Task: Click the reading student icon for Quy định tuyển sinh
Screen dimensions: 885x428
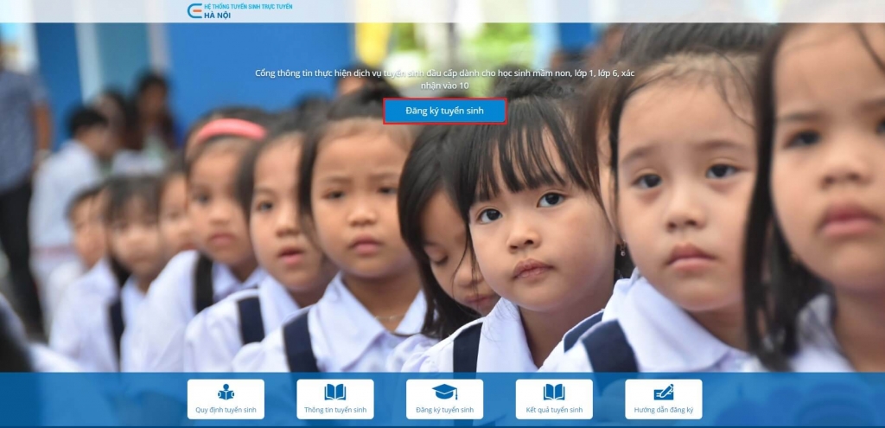Action: pyautogui.click(x=226, y=392)
